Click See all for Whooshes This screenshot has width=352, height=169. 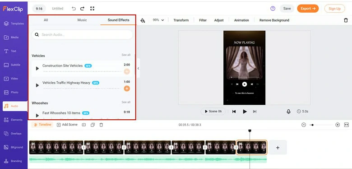(126, 102)
